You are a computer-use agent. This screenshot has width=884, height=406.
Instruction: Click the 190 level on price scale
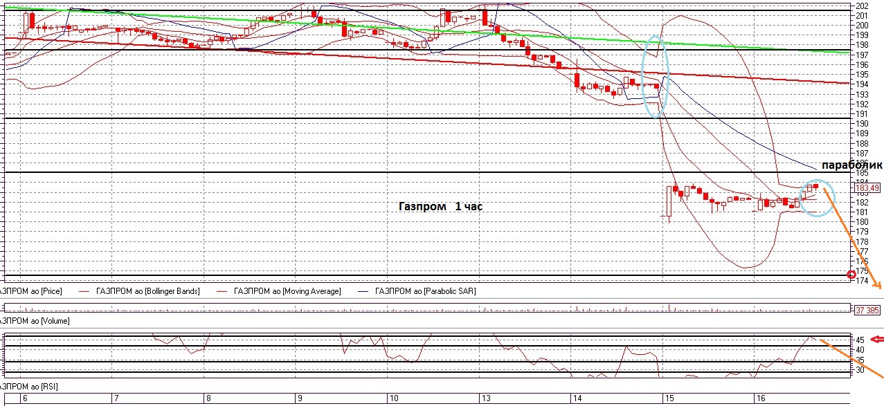[x=863, y=124]
